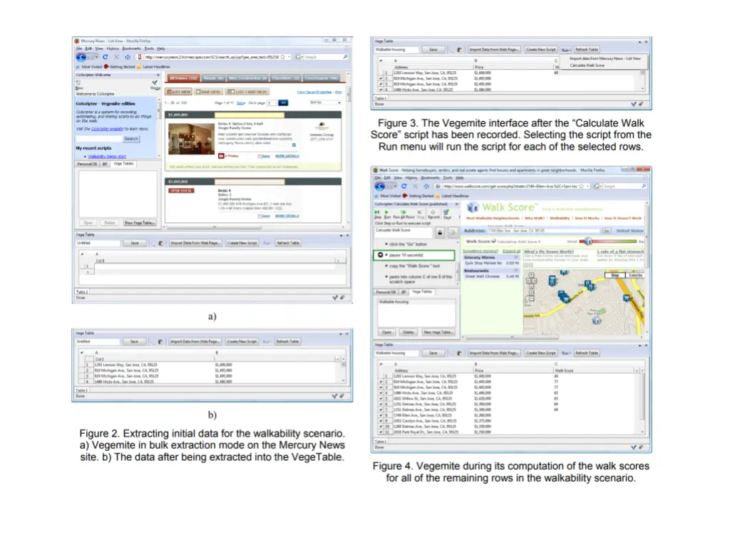Click Import Data from Web Page in Figure 2a
The width and height of the screenshot is (730, 547).
tap(195, 244)
